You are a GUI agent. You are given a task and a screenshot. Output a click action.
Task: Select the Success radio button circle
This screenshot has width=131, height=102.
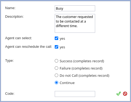click(x=56, y=61)
